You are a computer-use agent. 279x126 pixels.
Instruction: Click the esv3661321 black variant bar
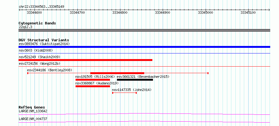pos(135,80)
